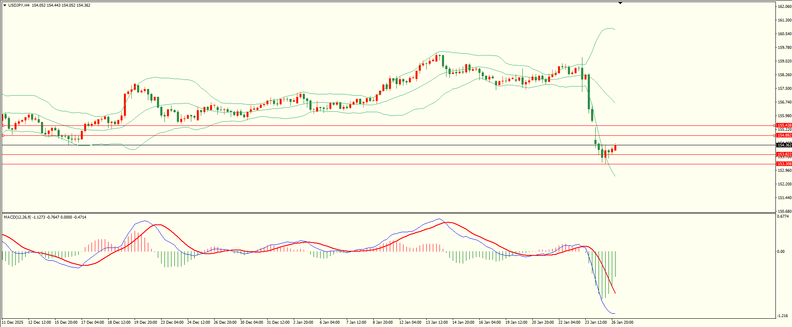The image size is (792, 327).
Task: Select the 155.438 line's right square handle
Action: pos(775,125)
